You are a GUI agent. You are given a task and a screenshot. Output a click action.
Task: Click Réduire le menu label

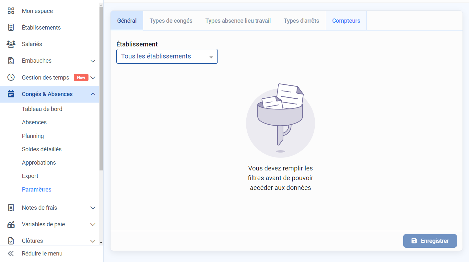[x=42, y=254]
